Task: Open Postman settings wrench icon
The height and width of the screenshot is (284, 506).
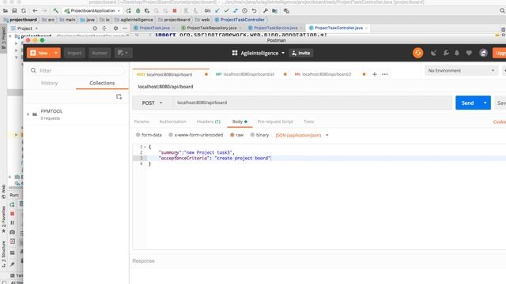Action: 446,53
